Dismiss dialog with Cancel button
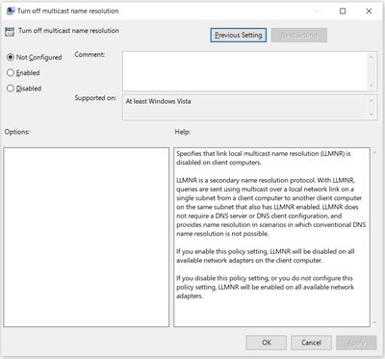Image resolution: width=385 pixels, height=359 pixels. 311,343
